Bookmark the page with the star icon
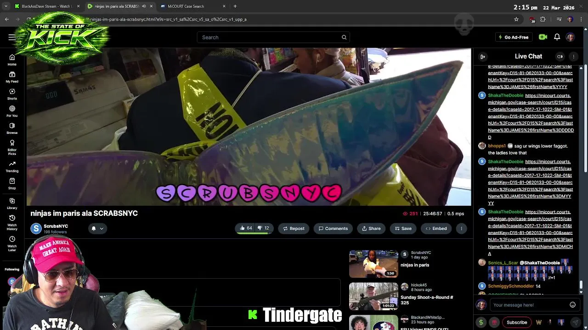 coord(516,19)
